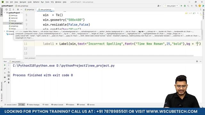Click Collapse All in project panel toolbar

(13, 10)
